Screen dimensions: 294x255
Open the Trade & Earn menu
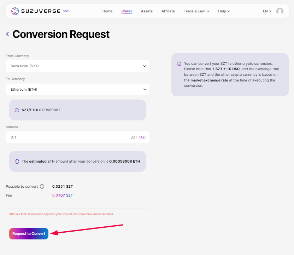coord(196,11)
